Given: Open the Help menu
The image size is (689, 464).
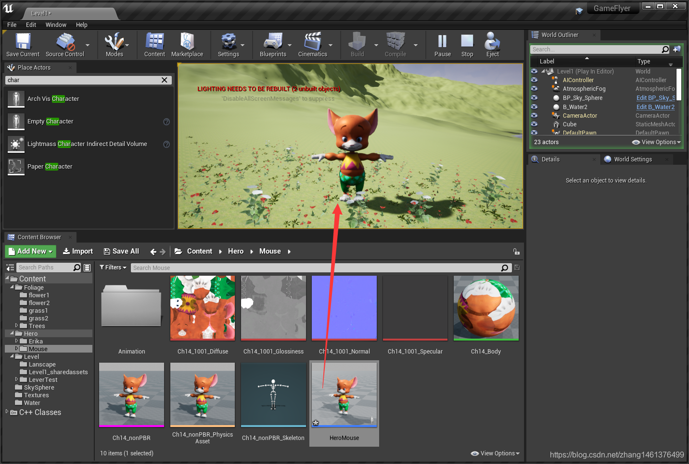Looking at the screenshot, I should coord(82,25).
